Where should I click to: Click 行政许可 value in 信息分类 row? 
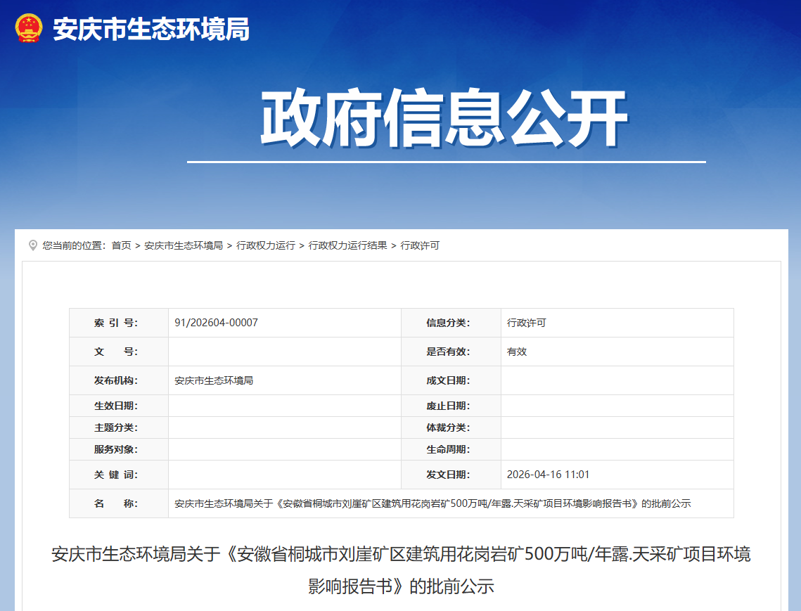(x=526, y=323)
